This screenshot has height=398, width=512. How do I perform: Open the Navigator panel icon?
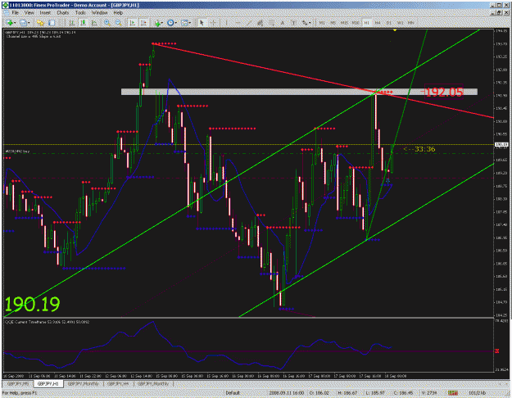(x=52, y=23)
